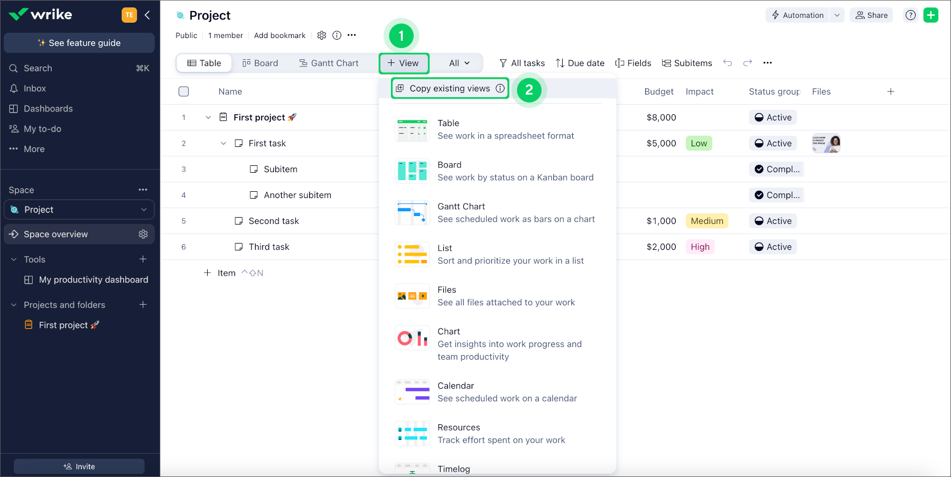Collapse the sidebar with the chevron
This screenshot has height=477, width=951.
click(147, 15)
